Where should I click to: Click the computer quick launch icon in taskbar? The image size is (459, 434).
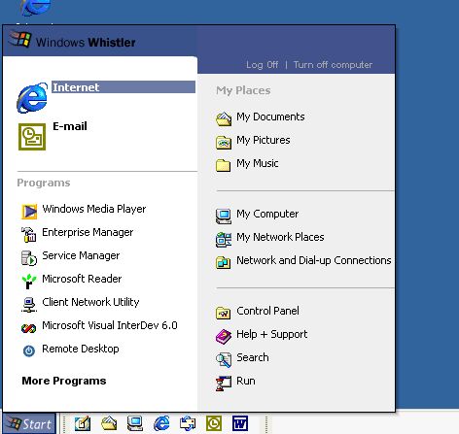(135, 423)
